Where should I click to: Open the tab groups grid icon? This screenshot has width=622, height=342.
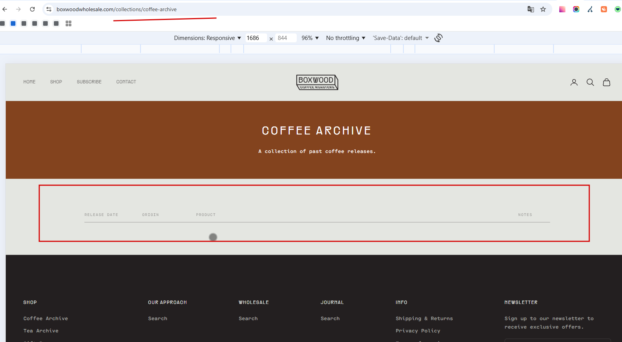[x=69, y=23]
